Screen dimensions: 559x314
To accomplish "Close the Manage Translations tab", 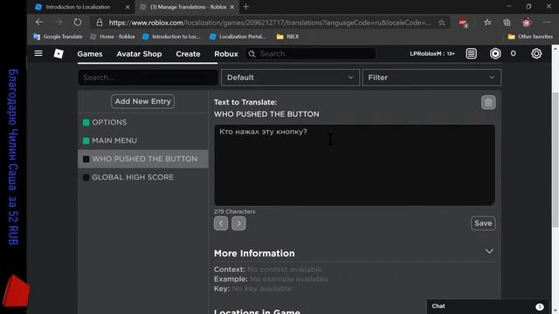I will tap(232, 7).
